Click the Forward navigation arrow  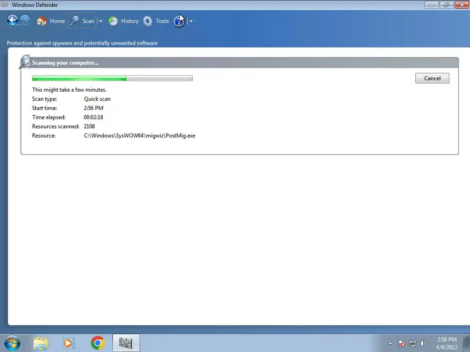25,20
